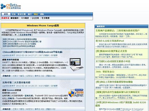
Task: Open the fourth [推荐] link about 自动喂鱼机
Action: pos(19,46)
